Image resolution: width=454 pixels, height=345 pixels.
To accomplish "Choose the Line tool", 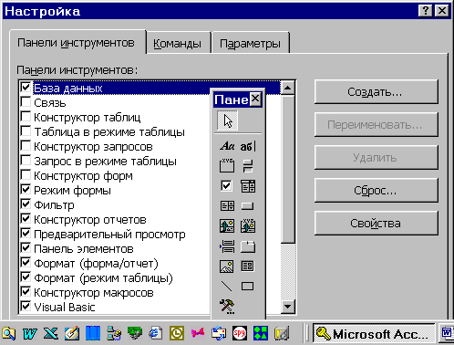I will coord(226,286).
